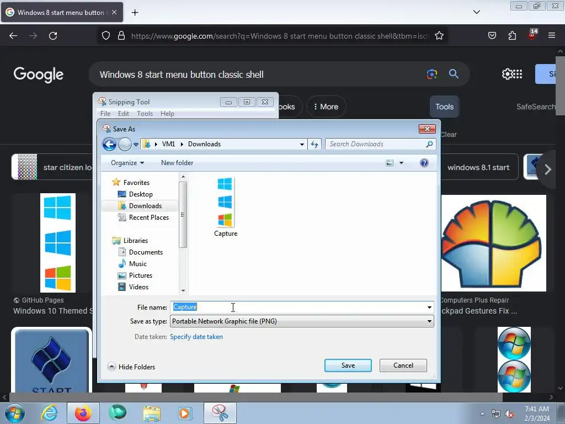Open Google quick settings gear icon
Screen dimensions: 565x424
pyautogui.click(x=507, y=74)
